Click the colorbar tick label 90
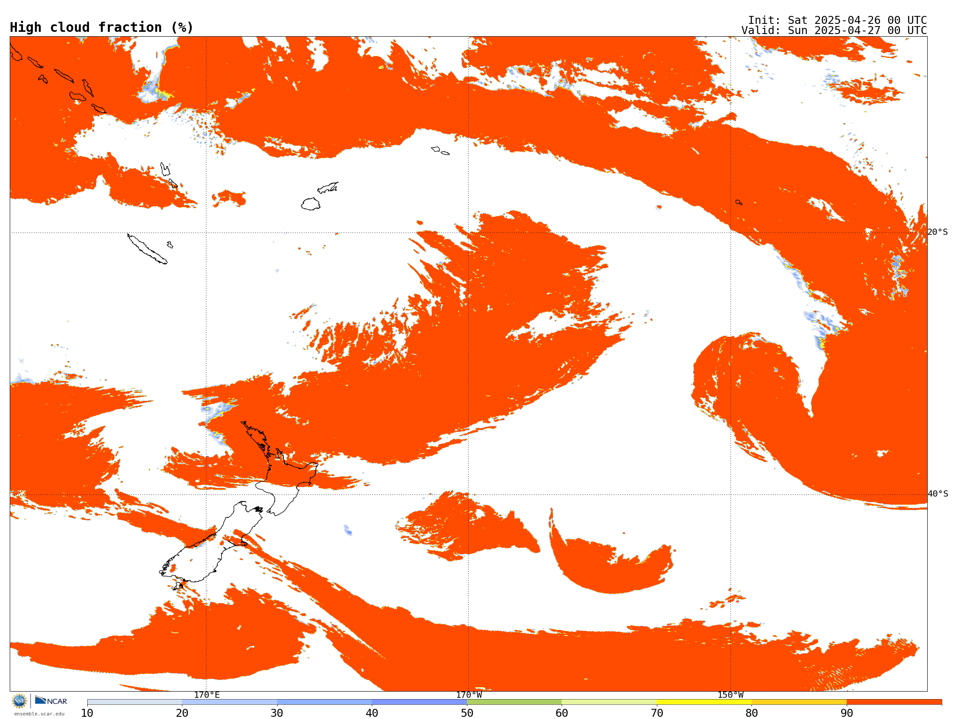The width and height of the screenshot is (956, 719). click(x=847, y=713)
